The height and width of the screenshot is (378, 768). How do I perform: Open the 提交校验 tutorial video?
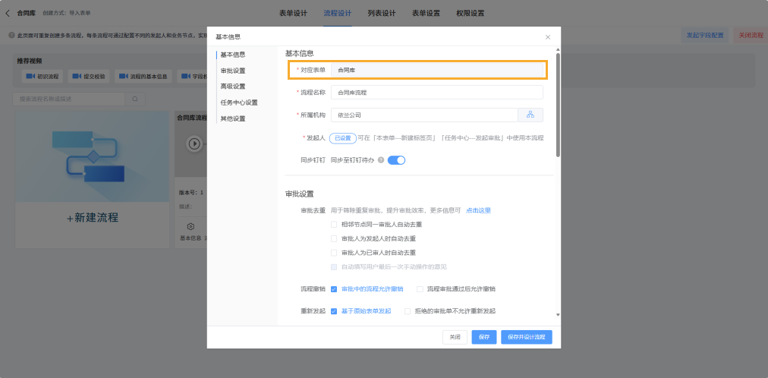pyautogui.click(x=89, y=77)
